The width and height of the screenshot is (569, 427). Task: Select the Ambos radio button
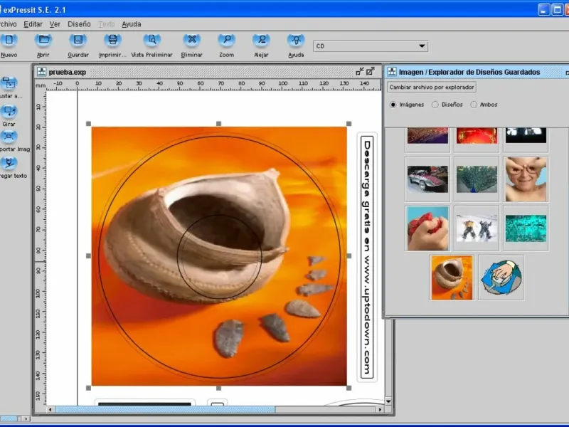point(474,105)
